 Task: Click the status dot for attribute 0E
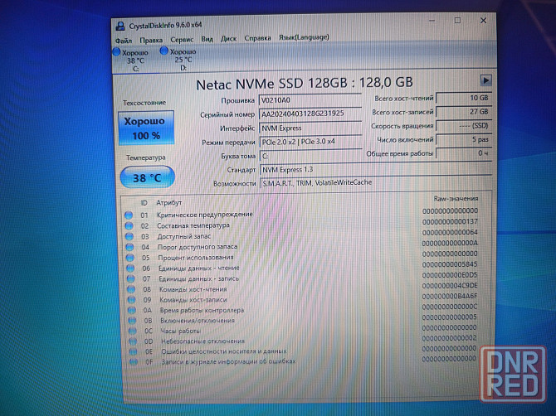point(134,351)
